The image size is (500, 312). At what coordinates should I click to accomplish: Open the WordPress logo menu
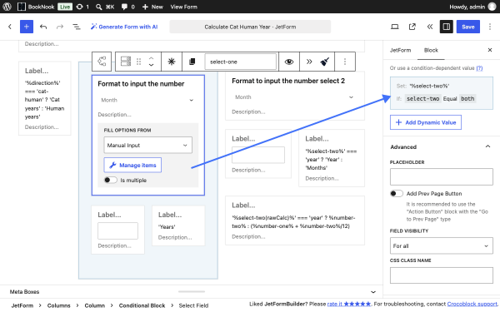[x=7, y=7]
